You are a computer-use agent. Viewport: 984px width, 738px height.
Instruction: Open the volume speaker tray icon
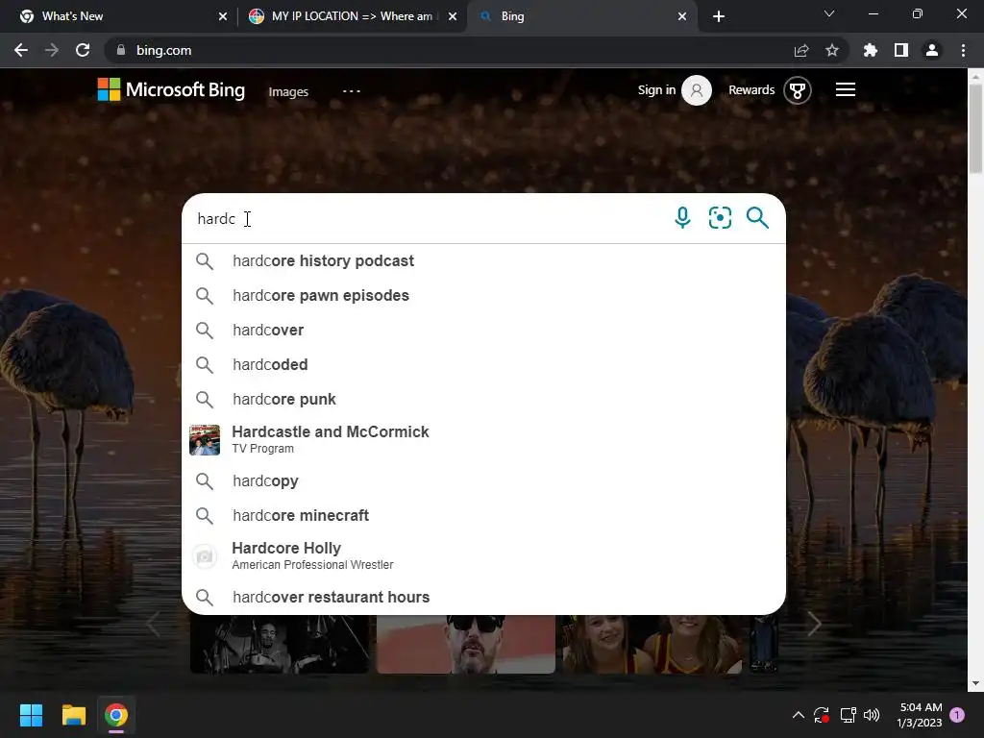872,715
